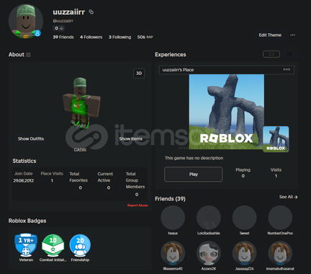Open the uuzzaiirr's Place three-dot menu
This screenshot has width=311, height=274.
287,69
